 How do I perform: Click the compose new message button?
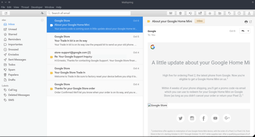pyautogui.click(x=6, y=13)
